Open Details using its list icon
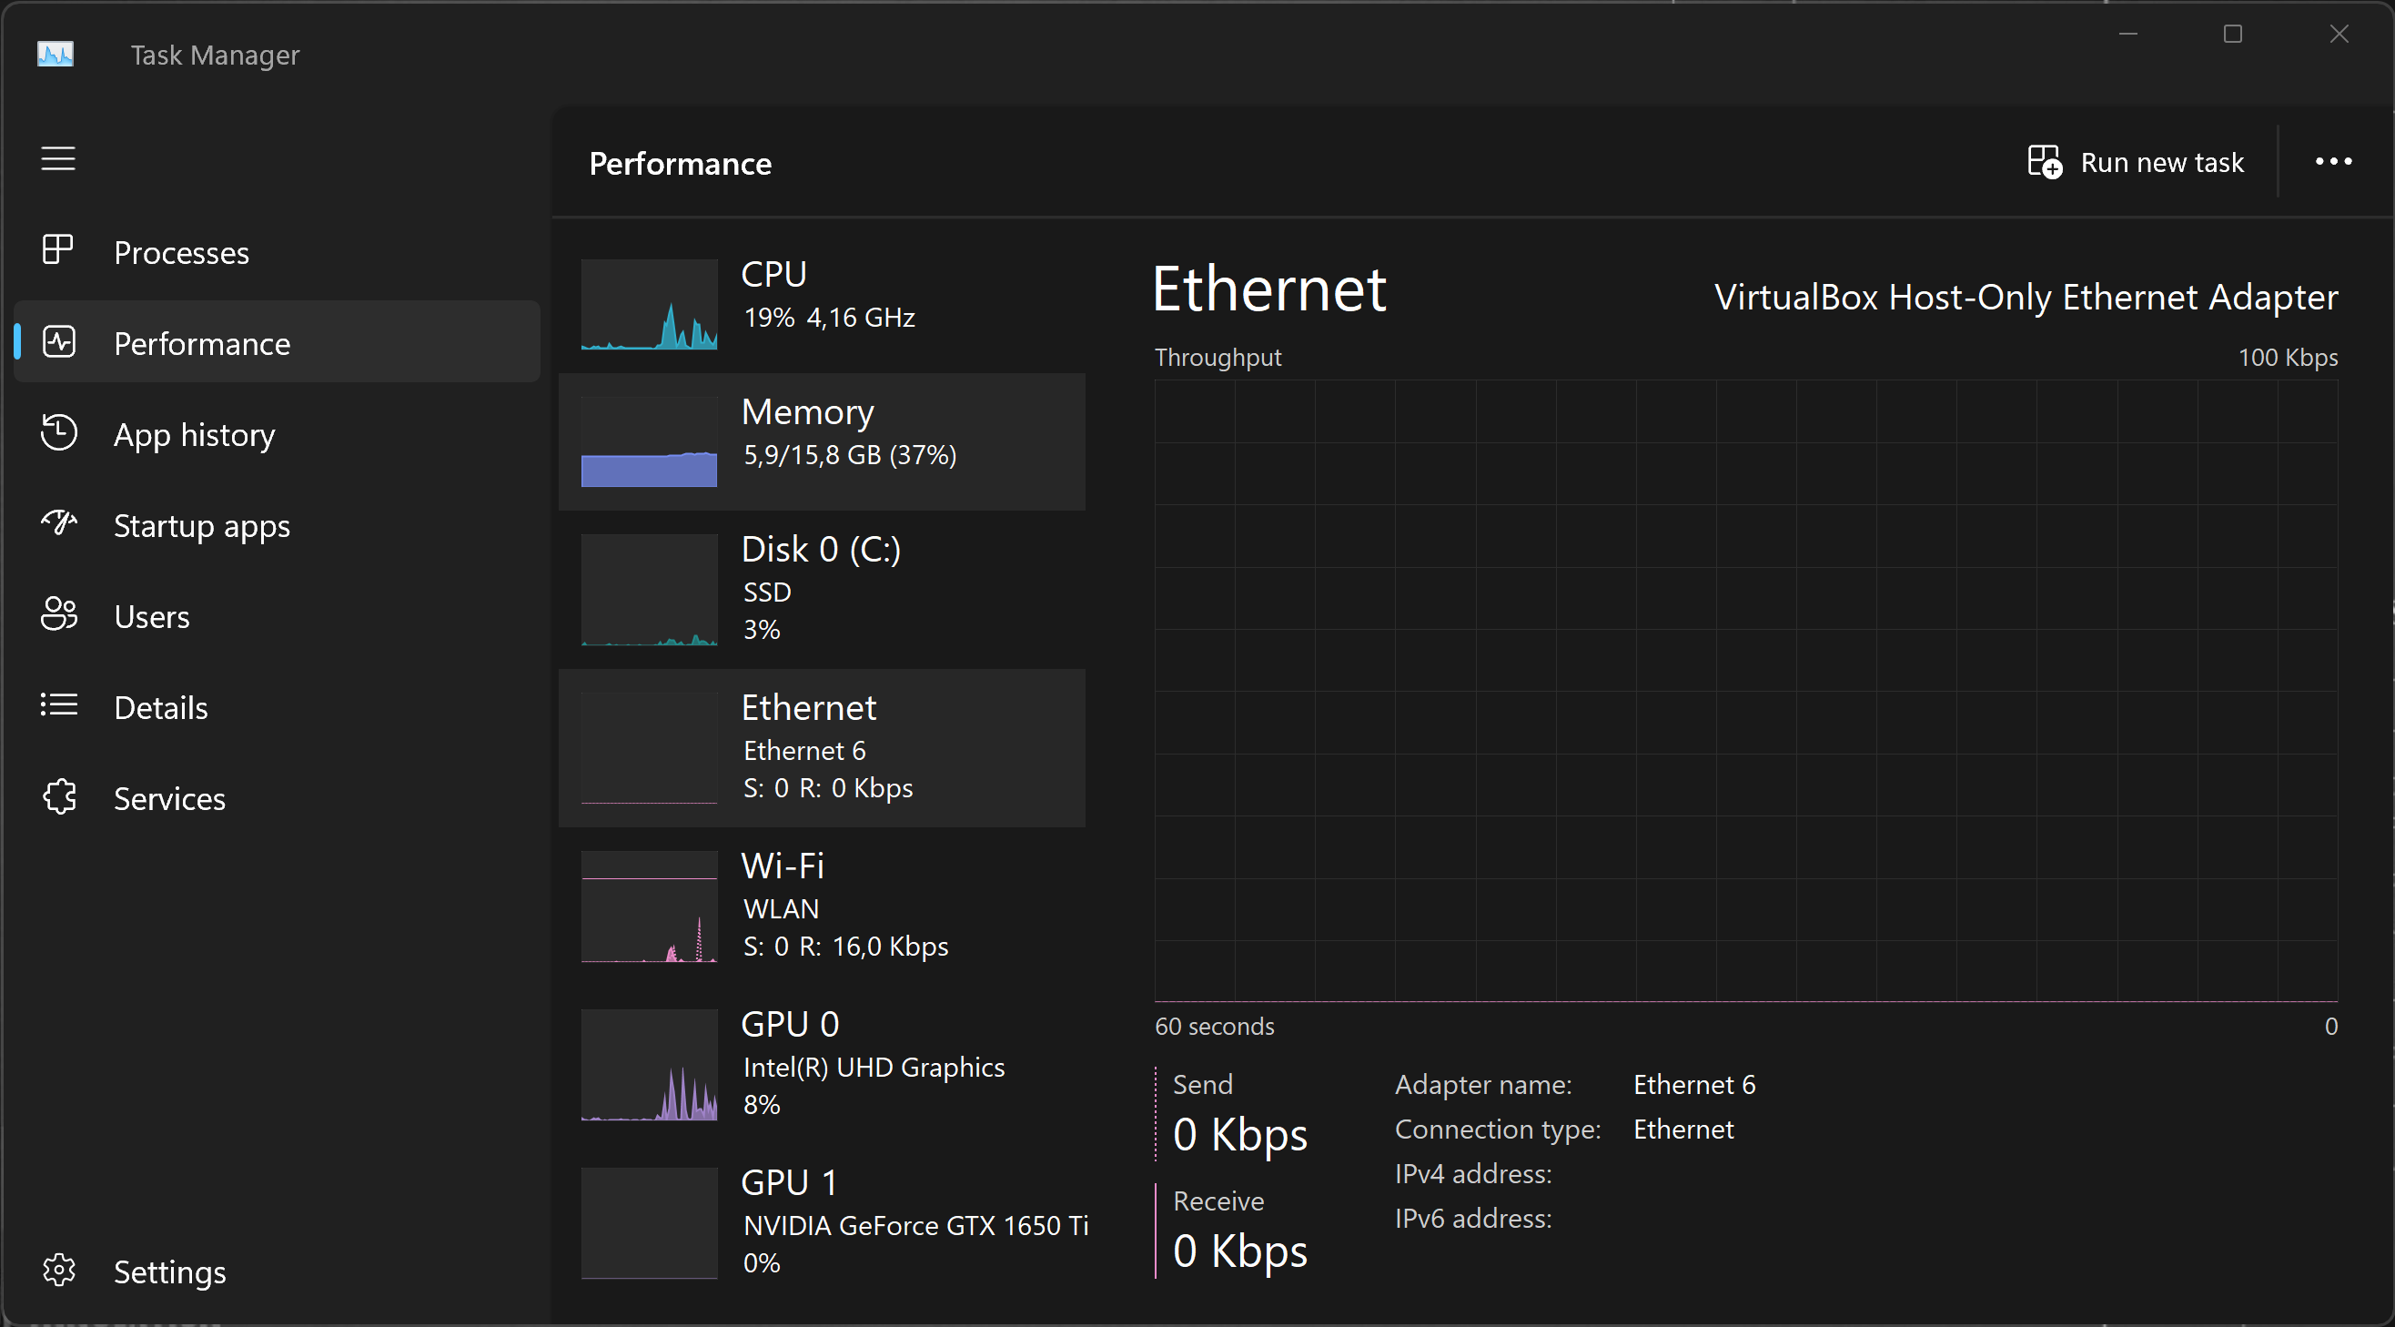This screenshot has height=1327, width=2395. [x=57, y=704]
